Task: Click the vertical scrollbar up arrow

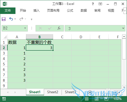Action: click(x=124, y=36)
